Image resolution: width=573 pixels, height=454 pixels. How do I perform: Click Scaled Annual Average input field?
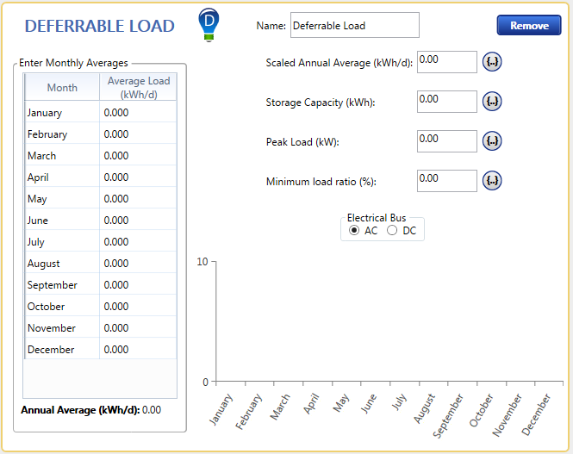[x=446, y=62]
